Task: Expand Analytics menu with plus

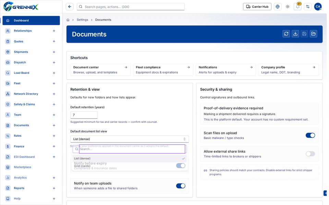Action: (54, 178)
